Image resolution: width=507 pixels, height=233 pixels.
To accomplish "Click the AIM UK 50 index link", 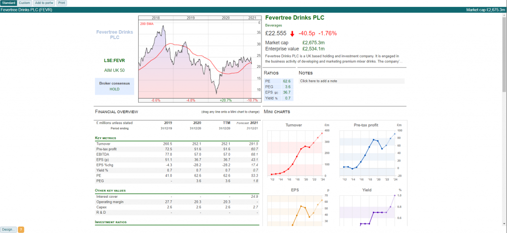I will point(114,70).
